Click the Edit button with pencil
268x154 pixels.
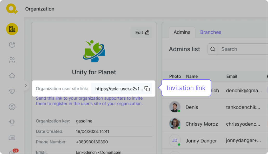pyautogui.click(x=142, y=33)
